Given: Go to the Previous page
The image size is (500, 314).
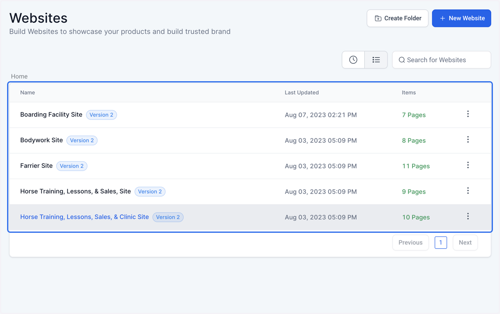Looking at the screenshot, I should (x=410, y=242).
